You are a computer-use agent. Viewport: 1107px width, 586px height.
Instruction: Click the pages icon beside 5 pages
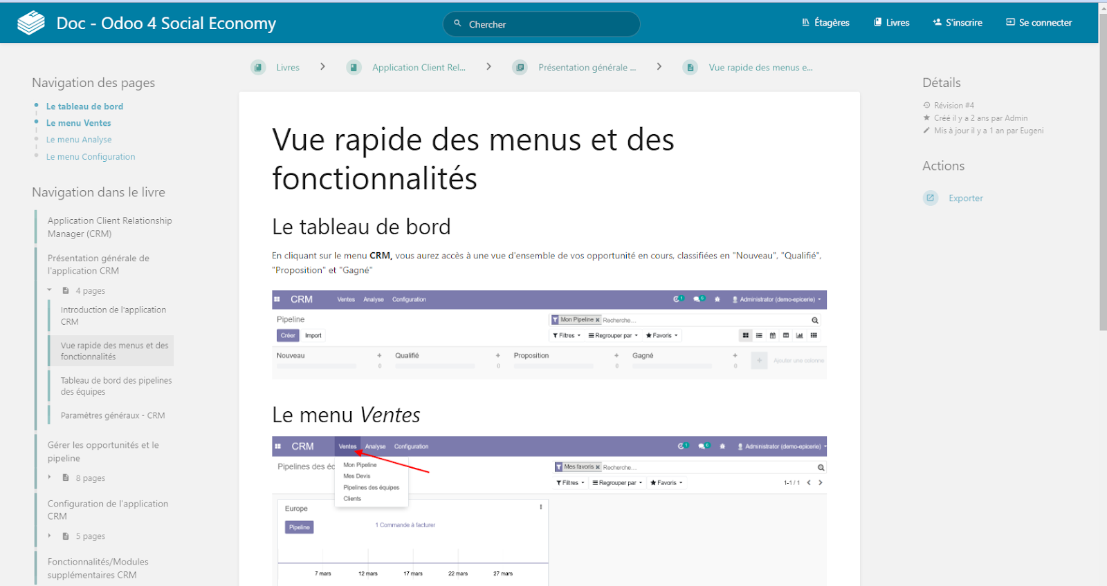pyautogui.click(x=66, y=536)
